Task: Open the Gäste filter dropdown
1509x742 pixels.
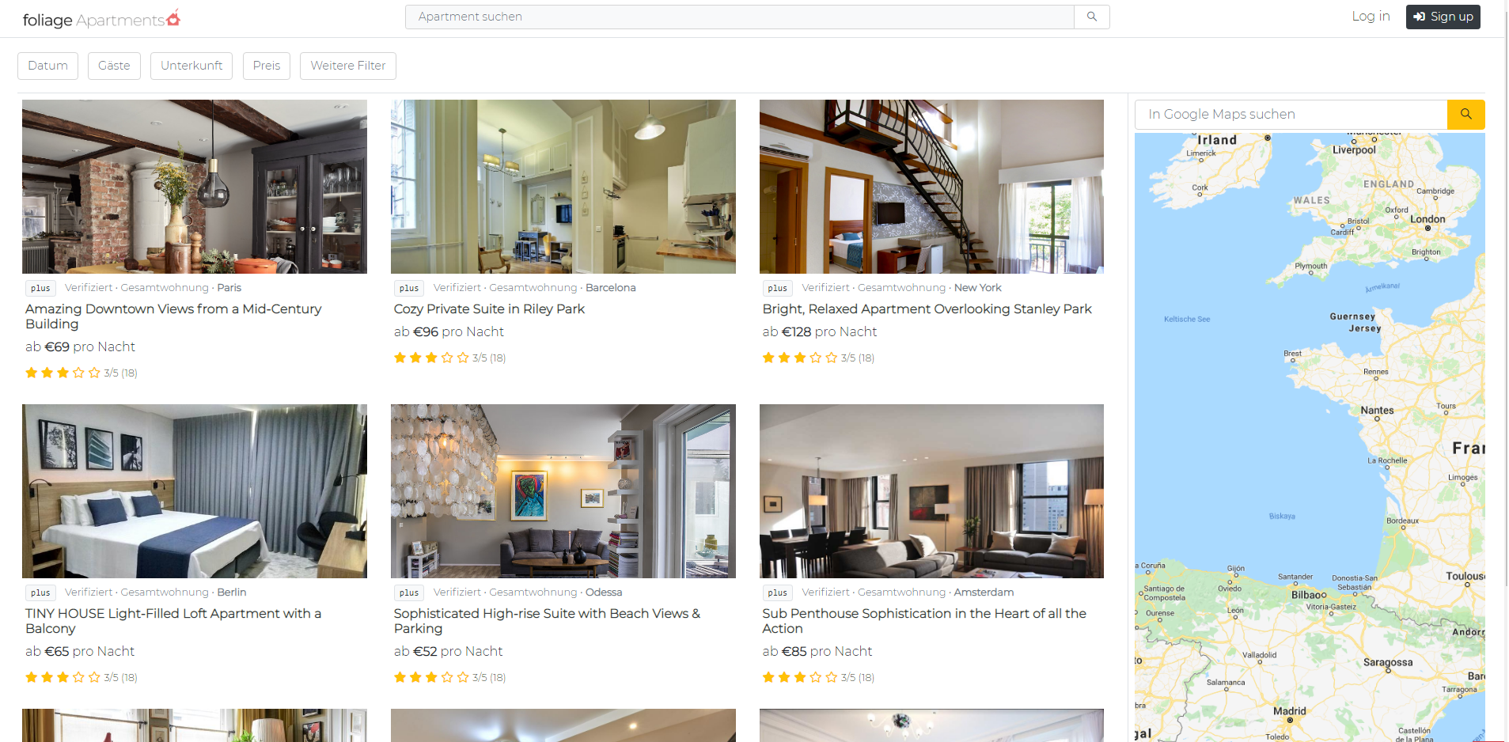Action: [x=114, y=66]
